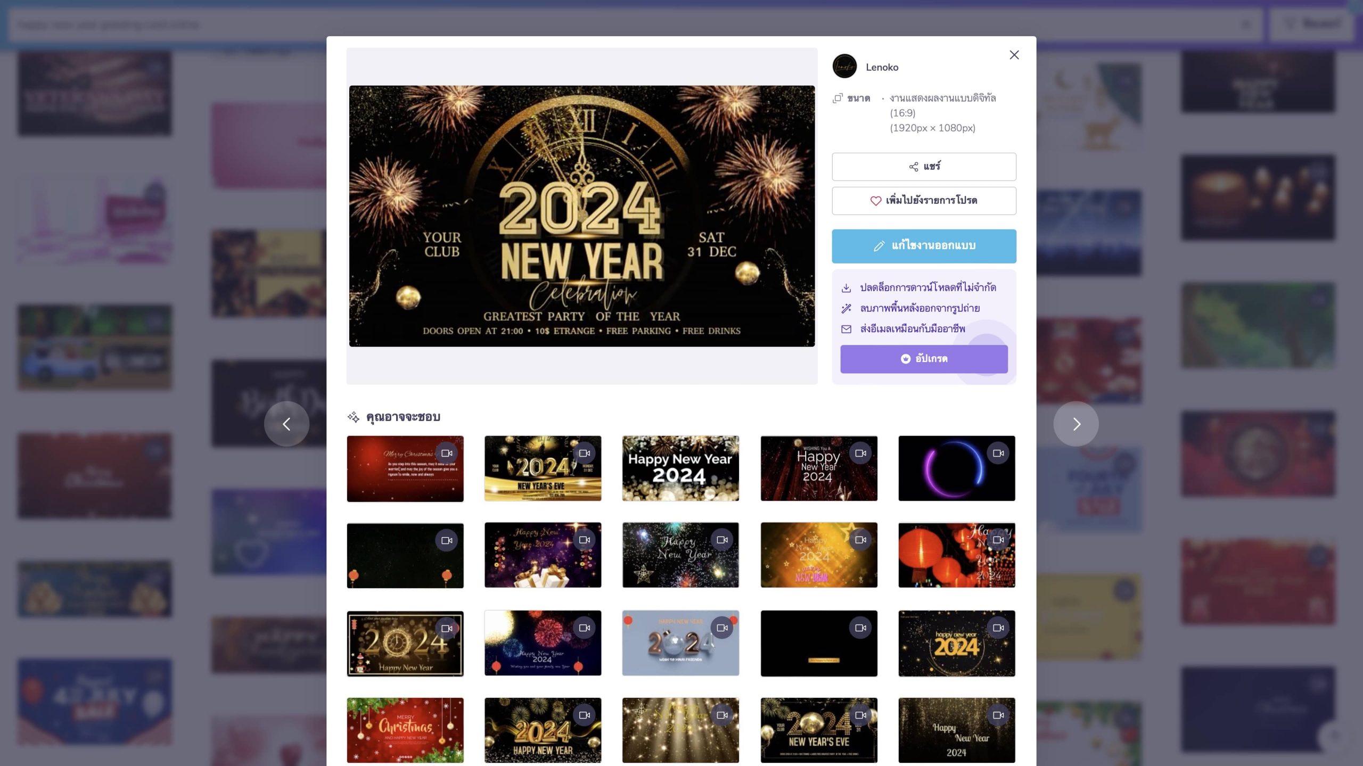The image size is (1363, 766).
Task: Open the Happy New Year 2024 bokeh thumbnail
Action: 680,468
